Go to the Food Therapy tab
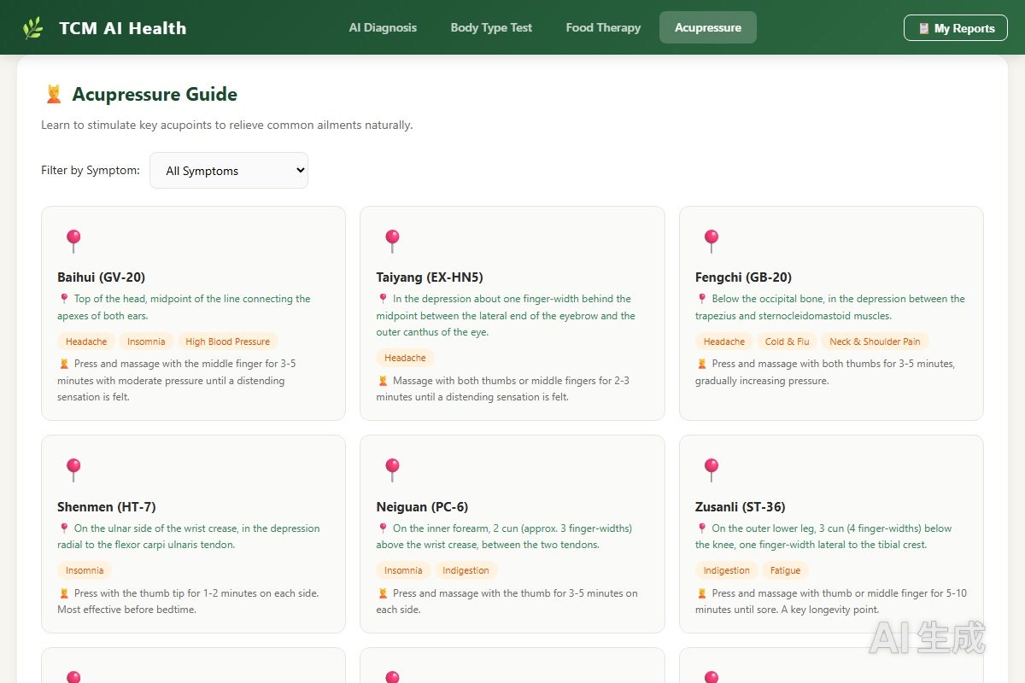 click(x=603, y=27)
